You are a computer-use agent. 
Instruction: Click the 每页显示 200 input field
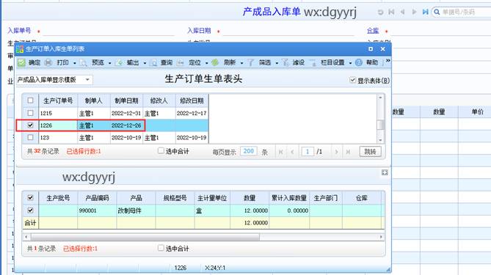point(249,151)
